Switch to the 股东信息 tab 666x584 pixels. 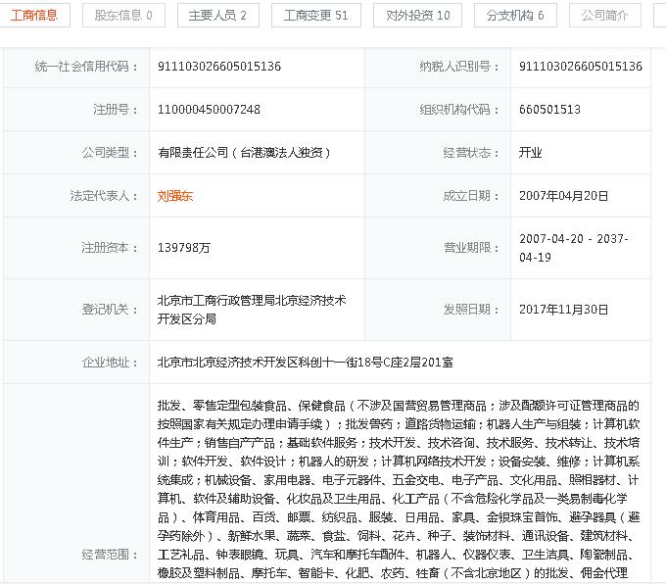[x=123, y=15]
